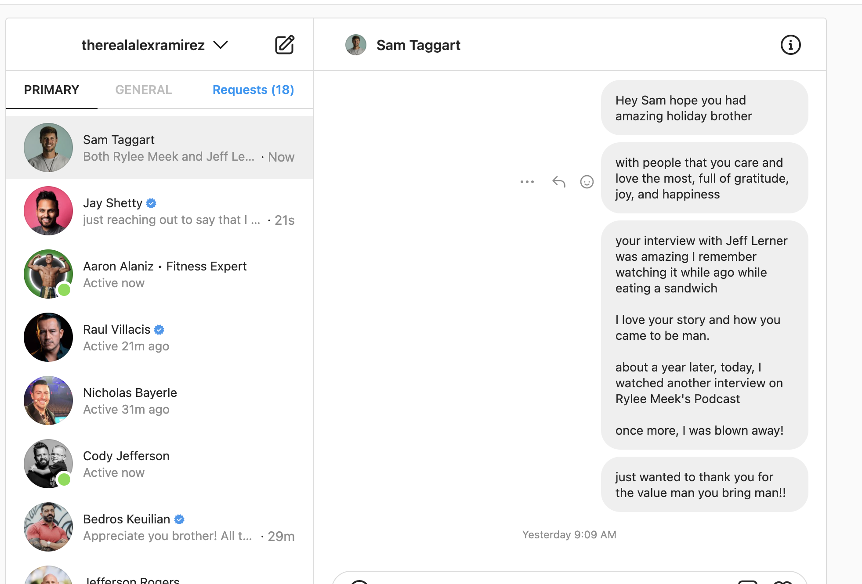Select the Raul Villacis conversation

(159, 337)
